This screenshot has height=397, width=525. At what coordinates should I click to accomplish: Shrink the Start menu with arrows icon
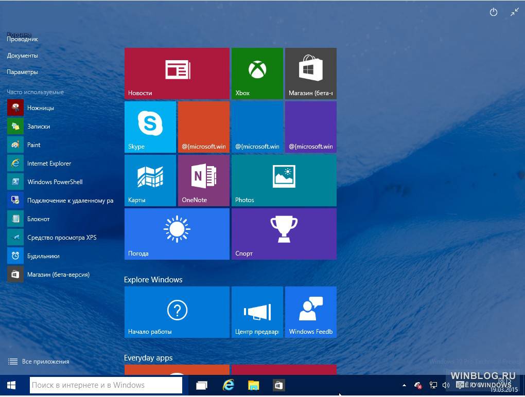(x=515, y=12)
